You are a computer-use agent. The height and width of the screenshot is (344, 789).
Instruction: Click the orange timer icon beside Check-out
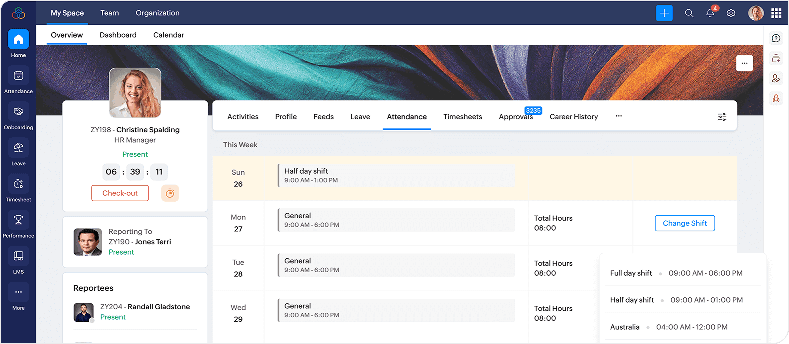[x=170, y=193]
